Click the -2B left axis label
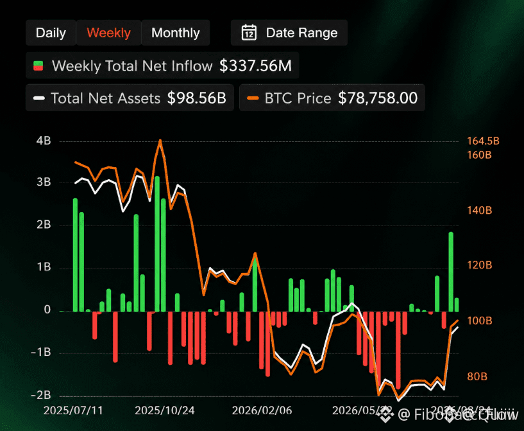 tap(41, 395)
